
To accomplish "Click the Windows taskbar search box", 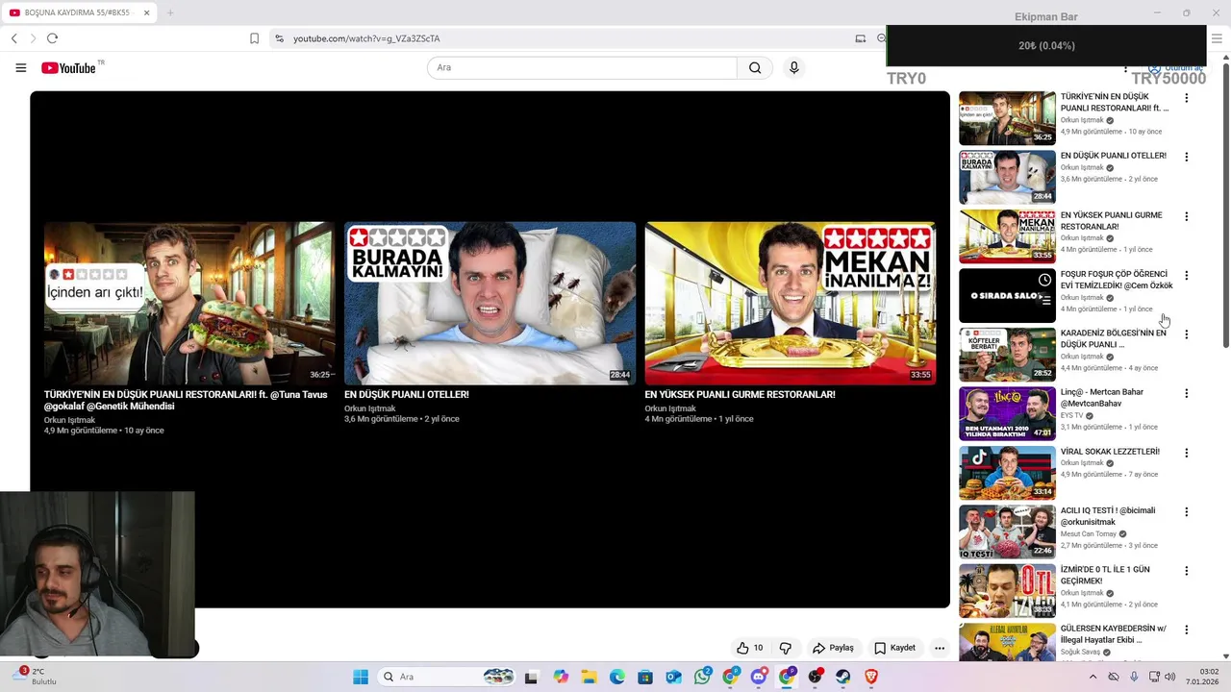I will [447, 677].
